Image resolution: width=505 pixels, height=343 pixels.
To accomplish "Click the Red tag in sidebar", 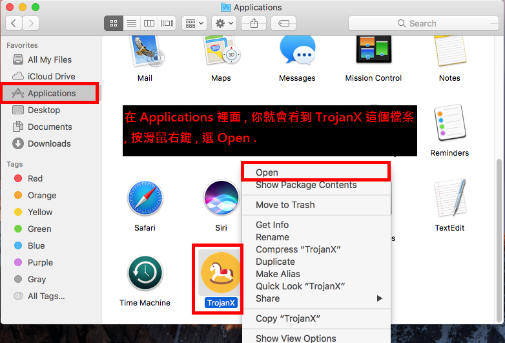I will (35, 178).
